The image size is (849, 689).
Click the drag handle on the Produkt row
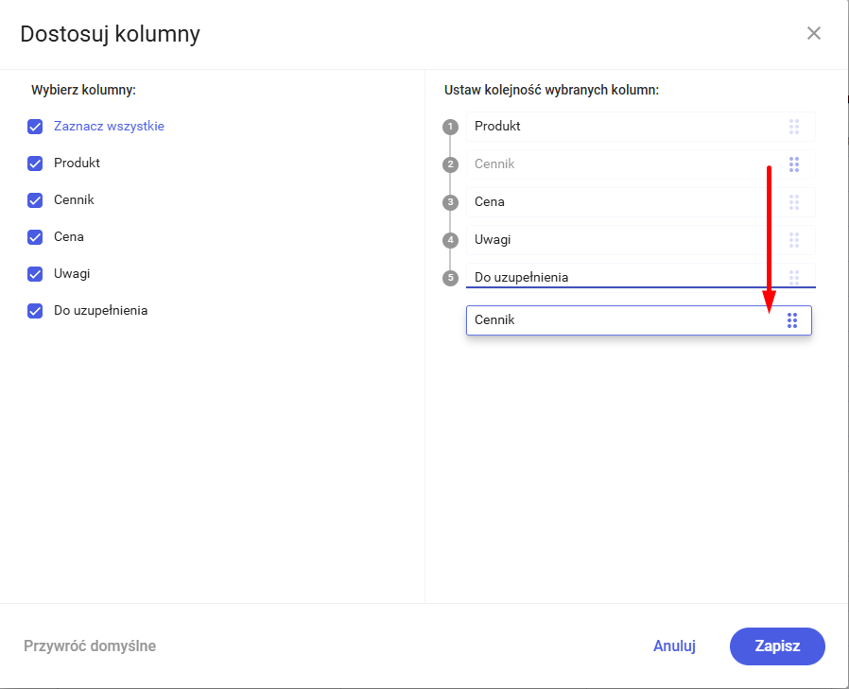tap(793, 127)
